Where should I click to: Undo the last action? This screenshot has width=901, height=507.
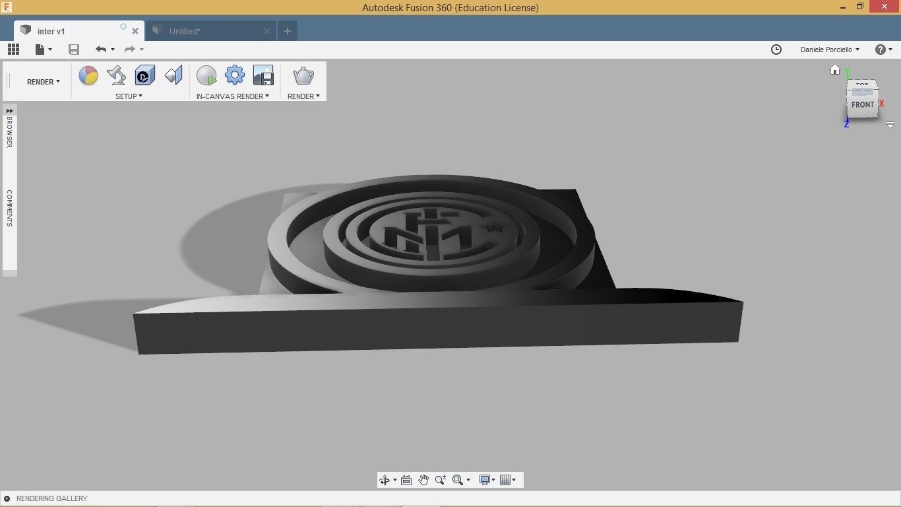(101, 50)
